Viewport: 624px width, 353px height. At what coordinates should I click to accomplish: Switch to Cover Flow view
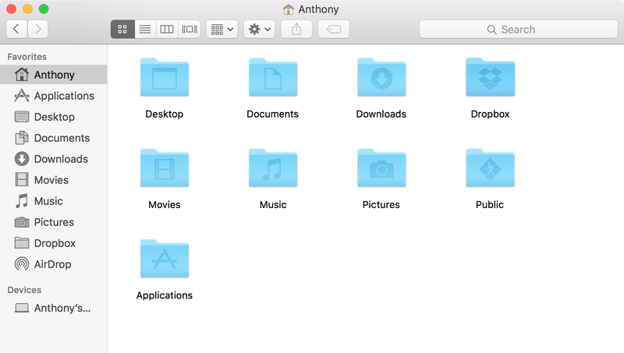[190, 29]
